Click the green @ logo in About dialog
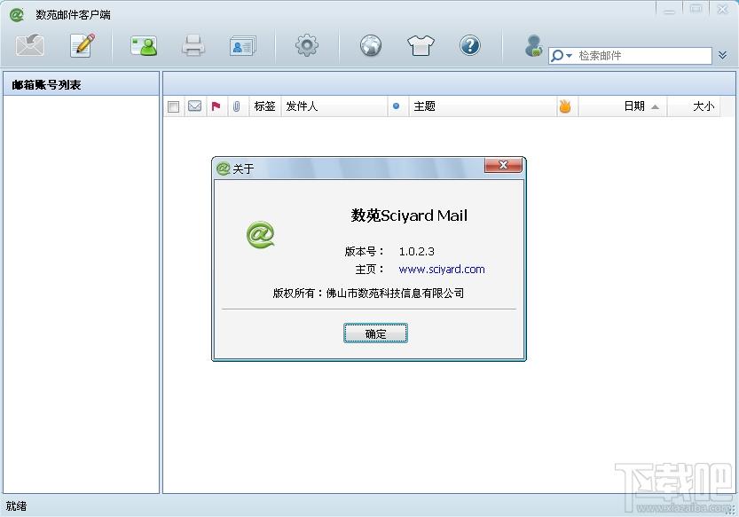The width and height of the screenshot is (739, 517). (260, 234)
